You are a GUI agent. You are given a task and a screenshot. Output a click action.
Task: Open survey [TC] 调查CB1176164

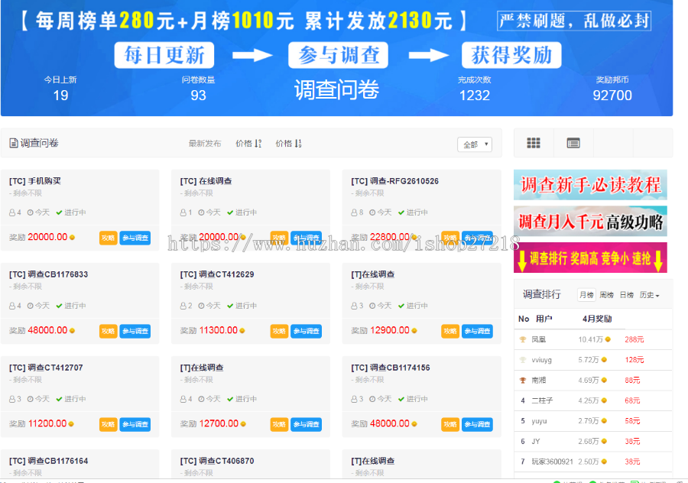tap(49, 461)
